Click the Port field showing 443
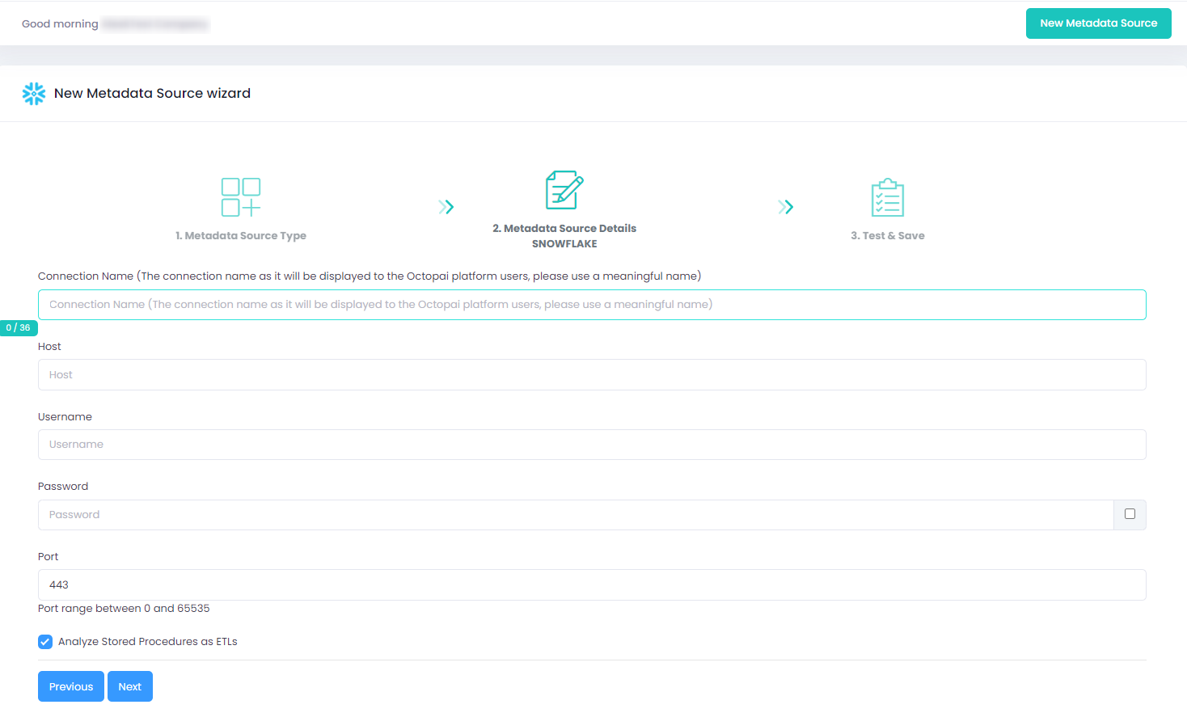The width and height of the screenshot is (1187, 713). pyautogui.click(x=592, y=585)
